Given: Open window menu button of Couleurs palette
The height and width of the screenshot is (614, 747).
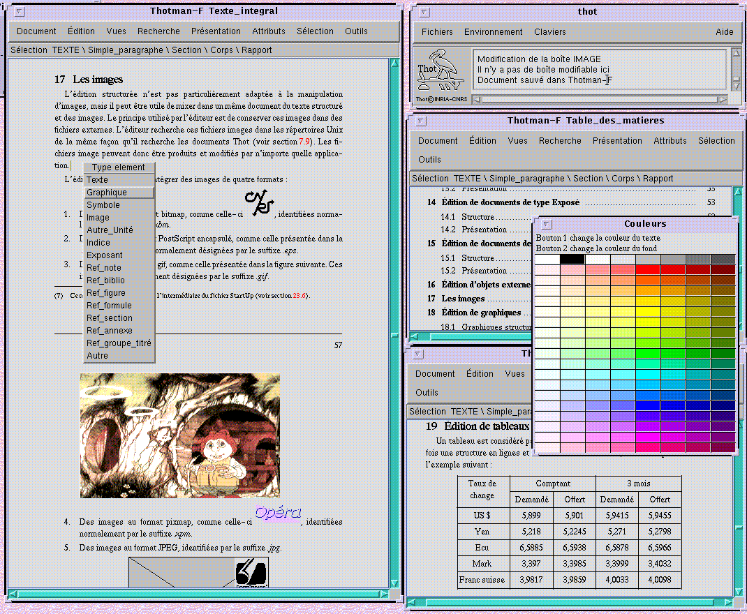Looking at the screenshot, I should tap(547, 225).
